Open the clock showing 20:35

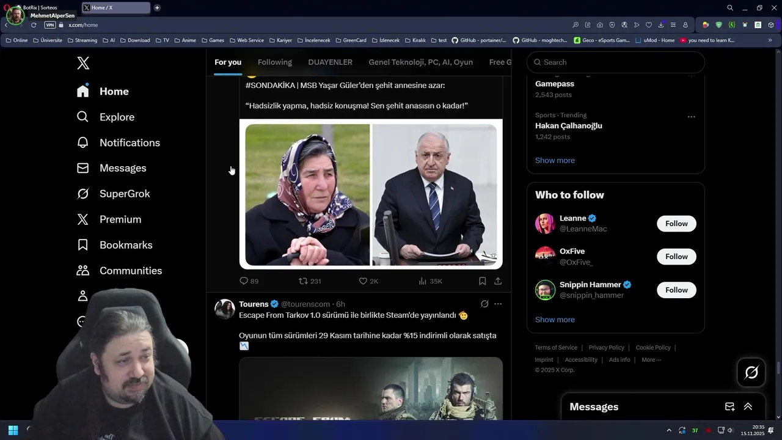tap(753, 430)
